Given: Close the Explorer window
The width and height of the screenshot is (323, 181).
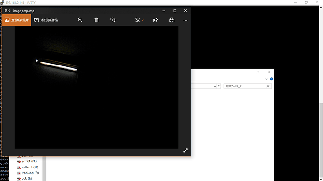Looking at the screenshot, I should point(269,72).
